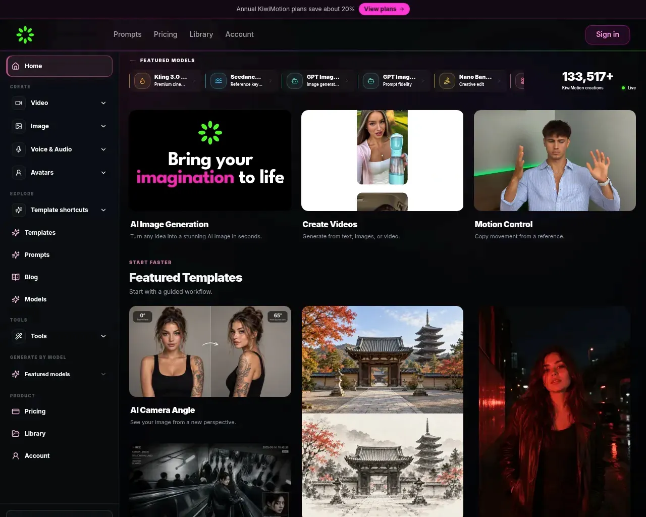Screen dimensions: 646x517
Task: Click the Account person icon in sidebar
Action: tap(16, 456)
